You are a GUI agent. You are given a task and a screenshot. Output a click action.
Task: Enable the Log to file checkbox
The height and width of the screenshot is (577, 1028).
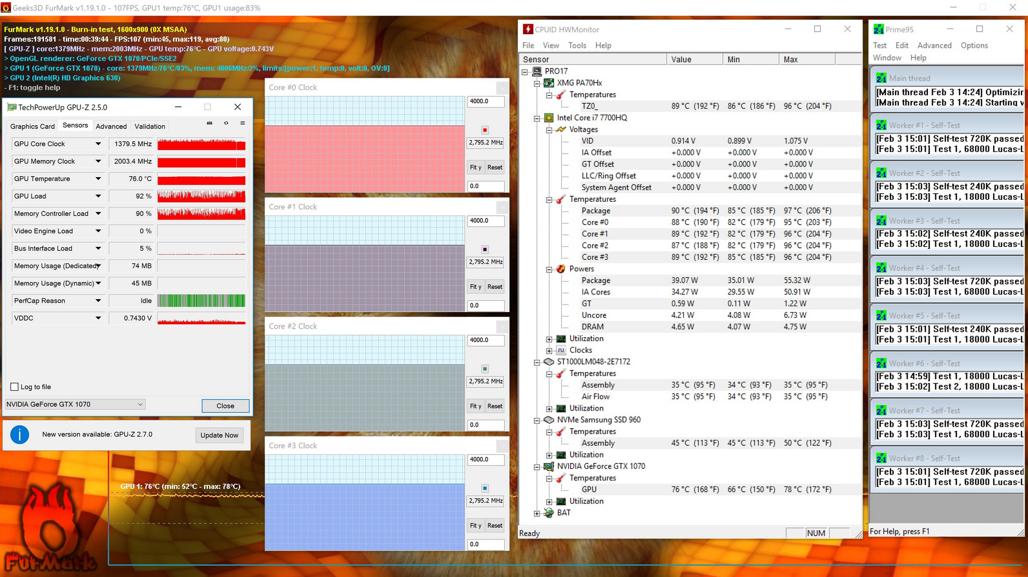pos(14,387)
